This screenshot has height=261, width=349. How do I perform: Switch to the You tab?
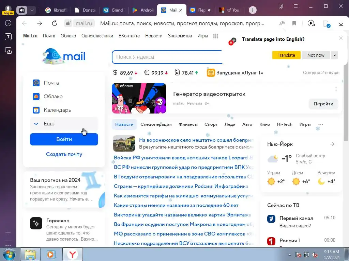click(229, 10)
